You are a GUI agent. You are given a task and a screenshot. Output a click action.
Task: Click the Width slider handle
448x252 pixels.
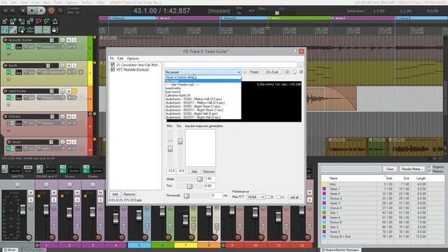click(199, 179)
